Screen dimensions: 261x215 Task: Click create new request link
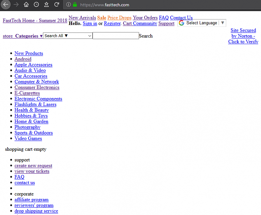tap(33, 166)
